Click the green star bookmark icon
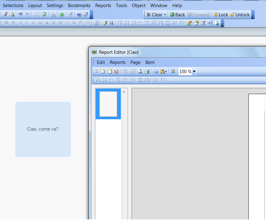This screenshot has height=221, width=266. pyautogui.click(x=62, y=14)
